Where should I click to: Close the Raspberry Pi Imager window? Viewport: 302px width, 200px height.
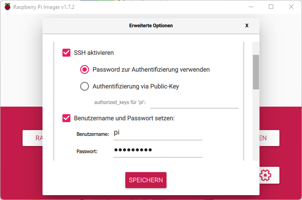(291, 7)
